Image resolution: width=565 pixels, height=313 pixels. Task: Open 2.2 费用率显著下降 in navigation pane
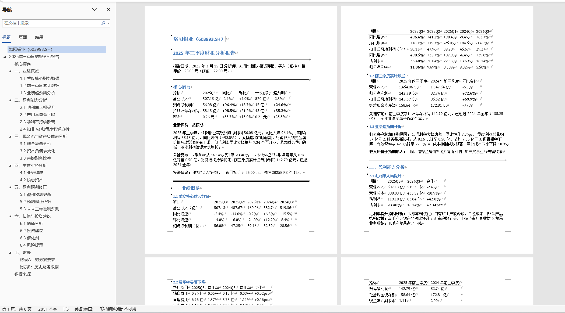coord(37,114)
